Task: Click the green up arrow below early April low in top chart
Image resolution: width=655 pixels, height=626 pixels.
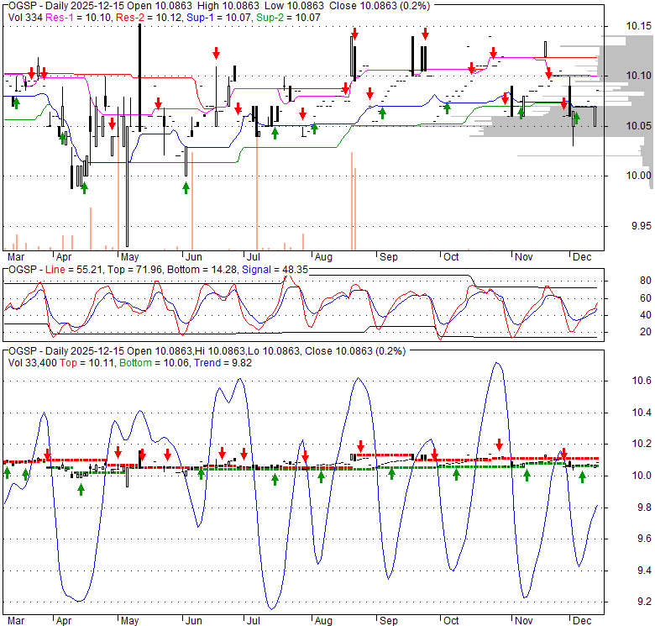Action: pyautogui.click(x=84, y=187)
